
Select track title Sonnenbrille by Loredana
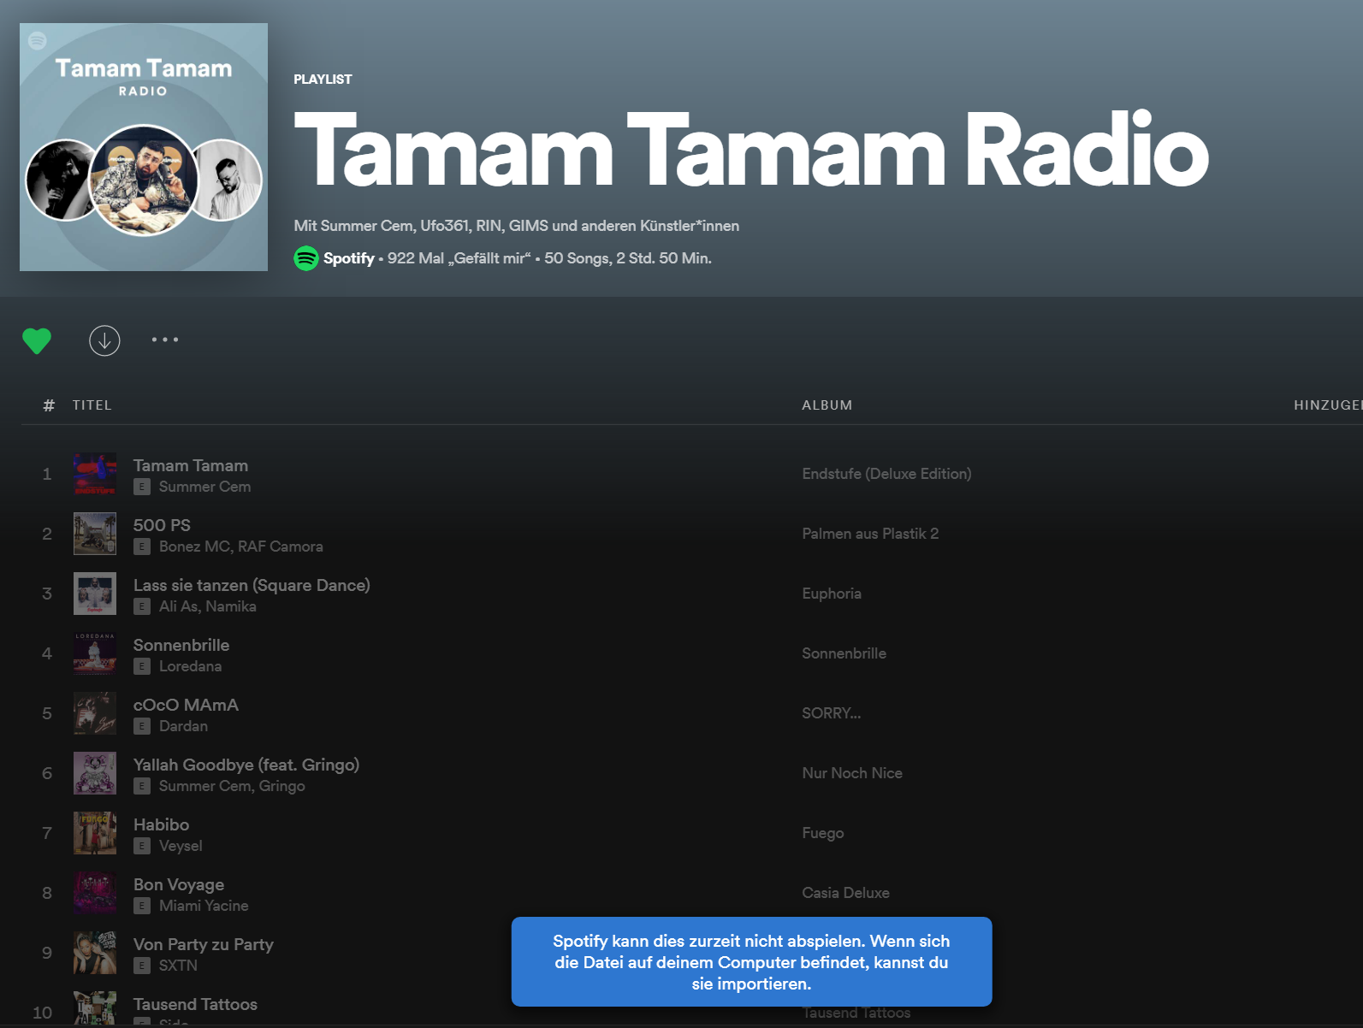coord(181,645)
